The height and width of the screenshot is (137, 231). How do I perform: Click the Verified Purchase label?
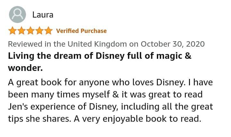point(81,31)
